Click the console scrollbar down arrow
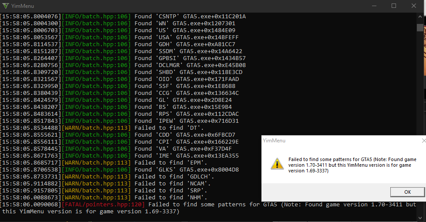The height and width of the screenshot is (222, 426). point(420,218)
